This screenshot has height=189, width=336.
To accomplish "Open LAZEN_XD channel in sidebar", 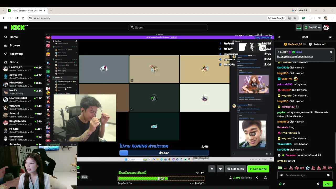I will coord(22,69).
